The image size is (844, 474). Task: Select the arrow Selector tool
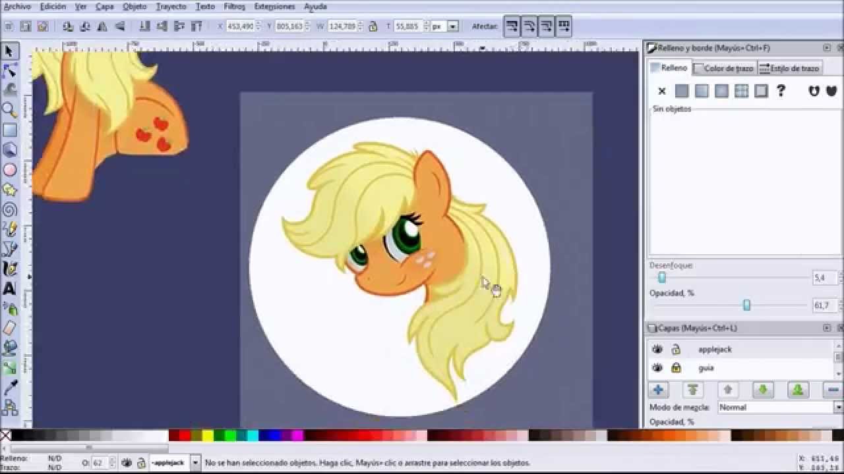(x=9, y=51)
